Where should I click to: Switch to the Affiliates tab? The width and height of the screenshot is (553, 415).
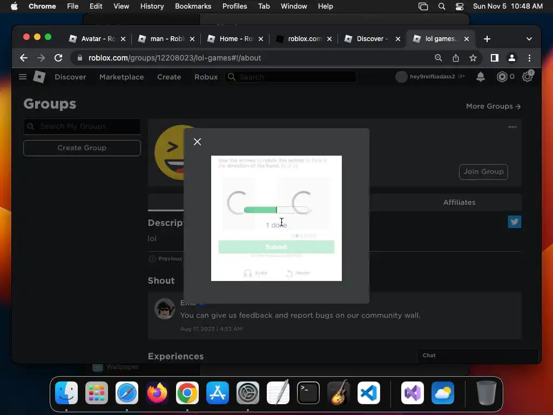pos(459,202)
